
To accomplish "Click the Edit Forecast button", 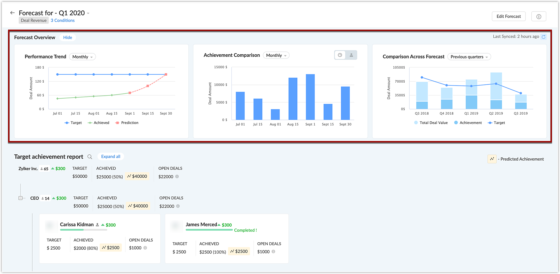I will 508,16.
